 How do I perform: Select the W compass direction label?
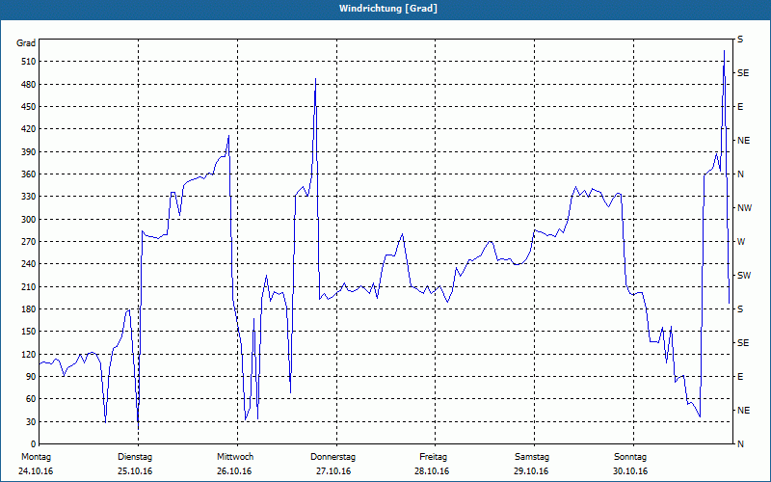coord(741,242)
